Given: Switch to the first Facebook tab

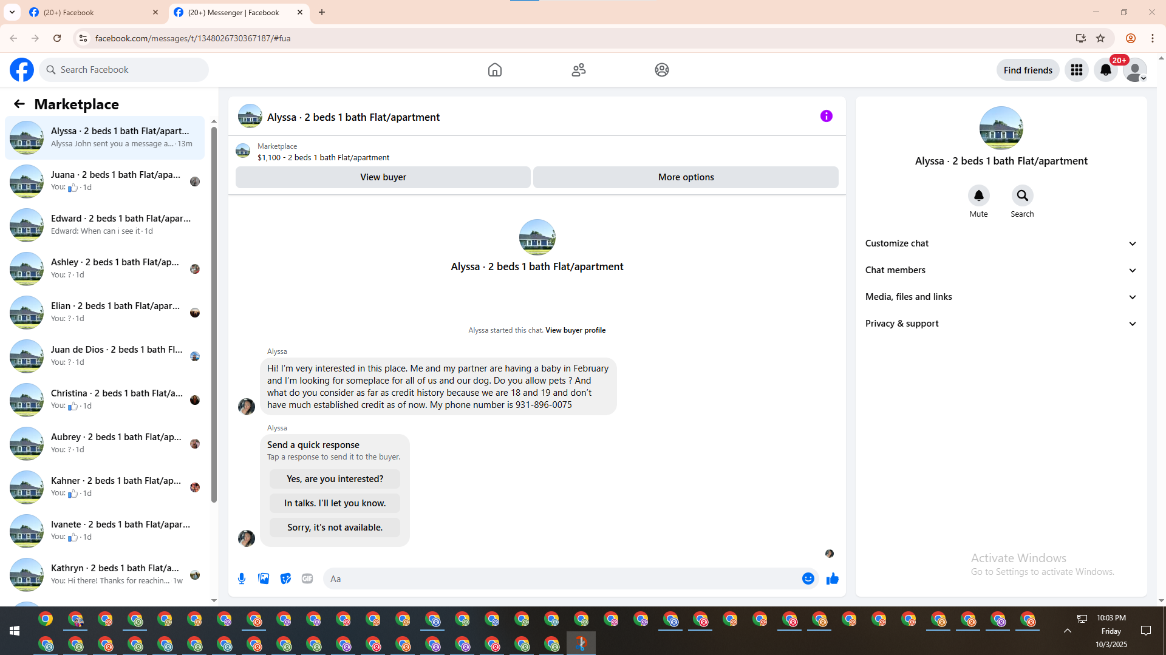Looking at the screenshot, I should point(94,12).
